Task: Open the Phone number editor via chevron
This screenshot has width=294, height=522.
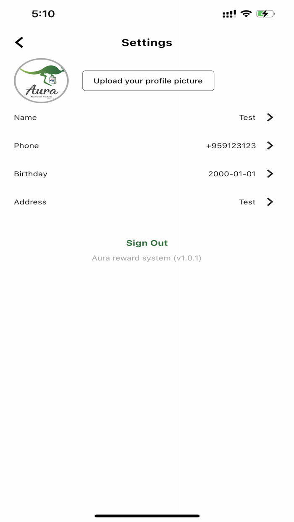Action: point(270,146)
